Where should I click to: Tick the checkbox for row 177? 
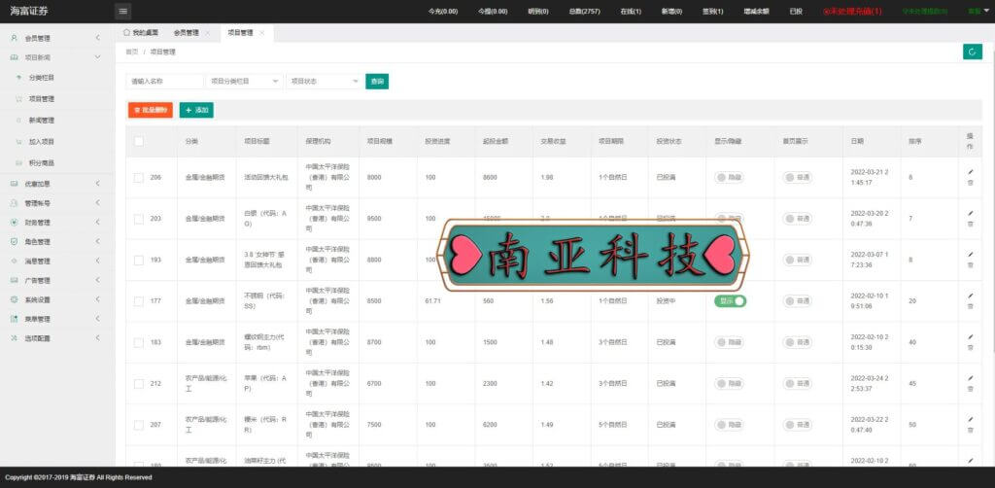click(139, 301)
